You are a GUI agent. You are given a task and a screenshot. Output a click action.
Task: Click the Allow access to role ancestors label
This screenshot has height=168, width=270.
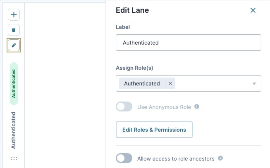176,159
